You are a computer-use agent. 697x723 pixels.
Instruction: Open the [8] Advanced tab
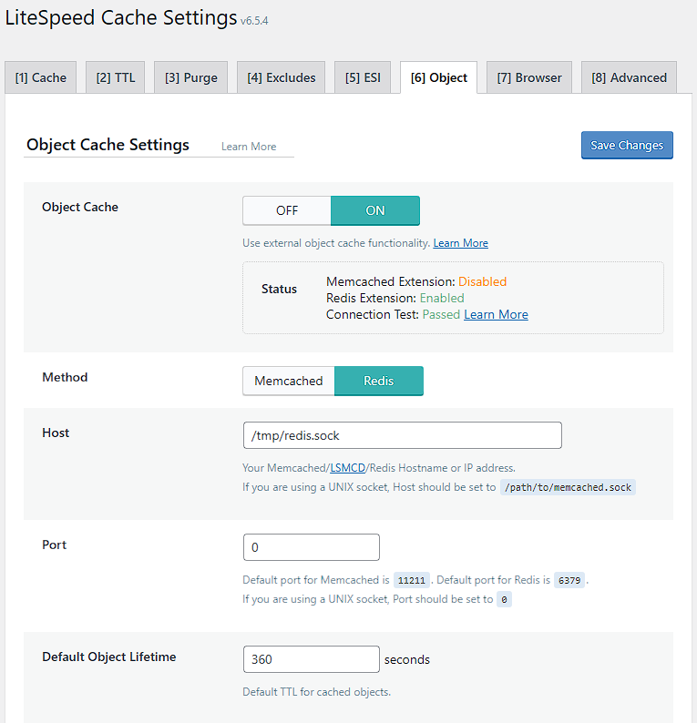[x=629, y=77]
